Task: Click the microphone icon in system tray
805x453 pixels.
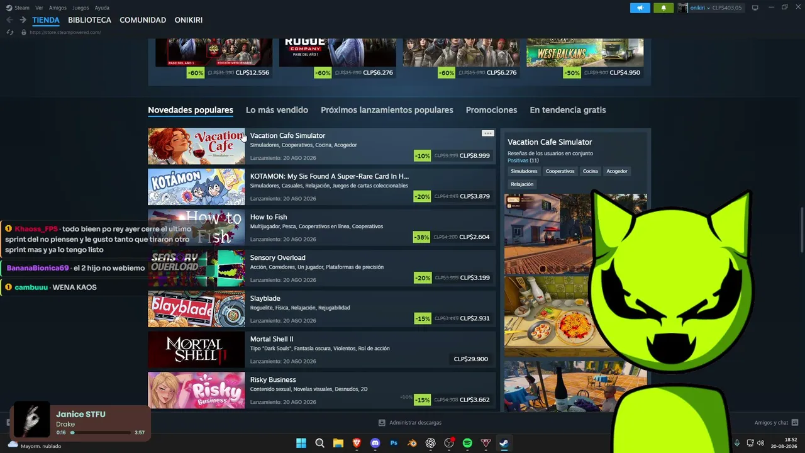Action: [736, 443]
